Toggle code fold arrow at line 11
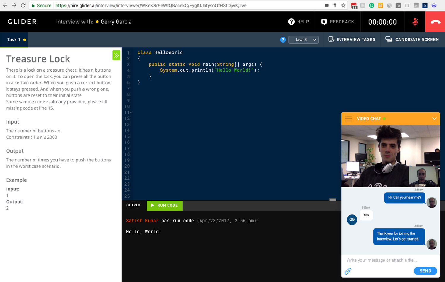This screenshot has width=445, height=282. click(131, 113)
